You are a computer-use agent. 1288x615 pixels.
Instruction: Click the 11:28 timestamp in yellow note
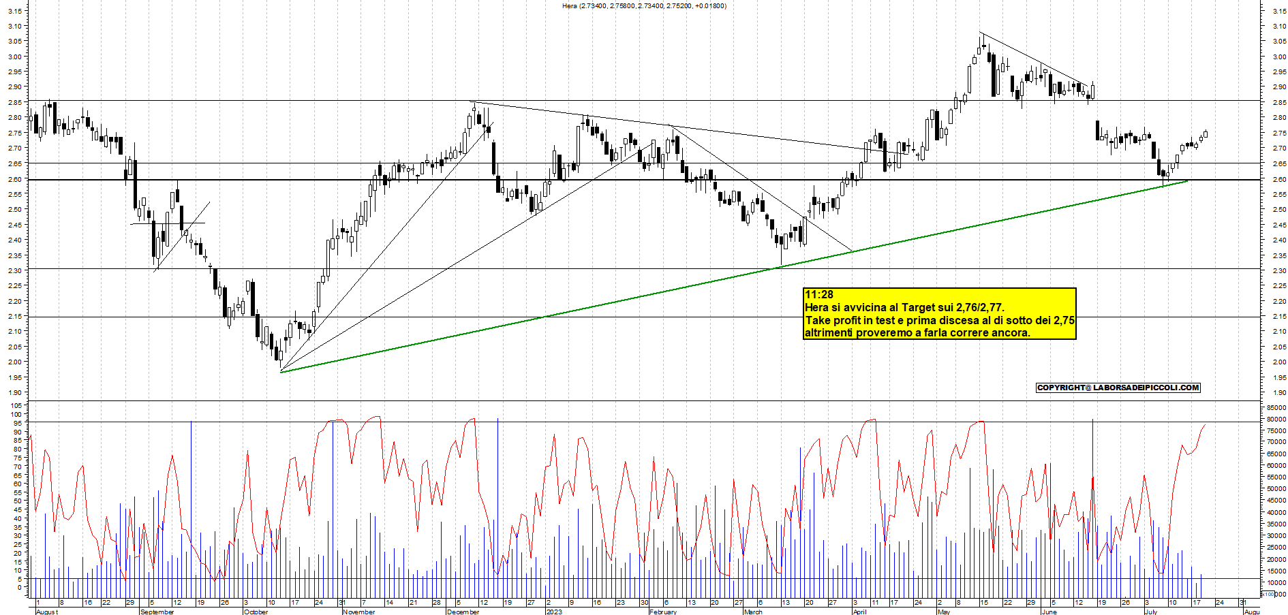click(x=819, y=295)
